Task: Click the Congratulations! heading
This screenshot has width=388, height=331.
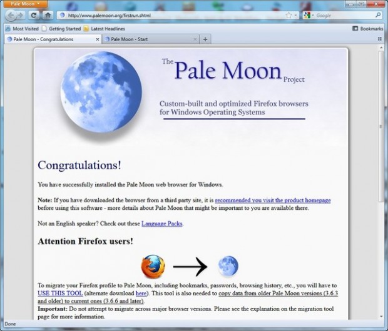Action: click(79, 165)
